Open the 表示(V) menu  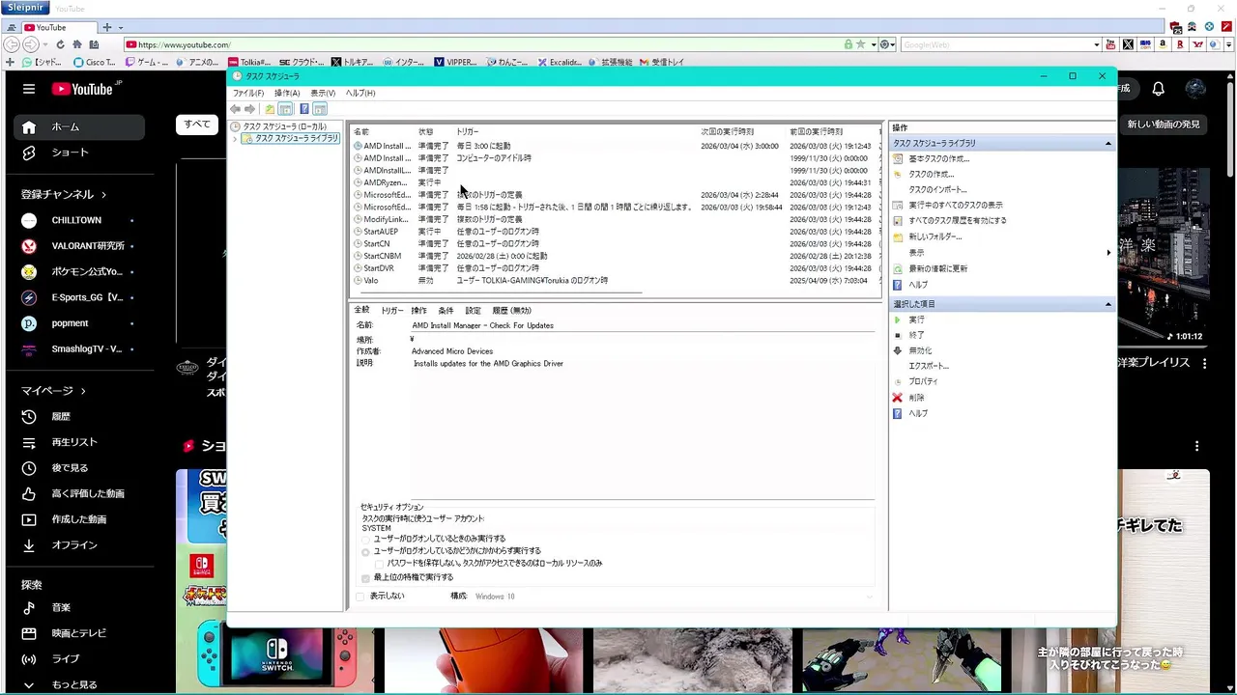(323, 93)
